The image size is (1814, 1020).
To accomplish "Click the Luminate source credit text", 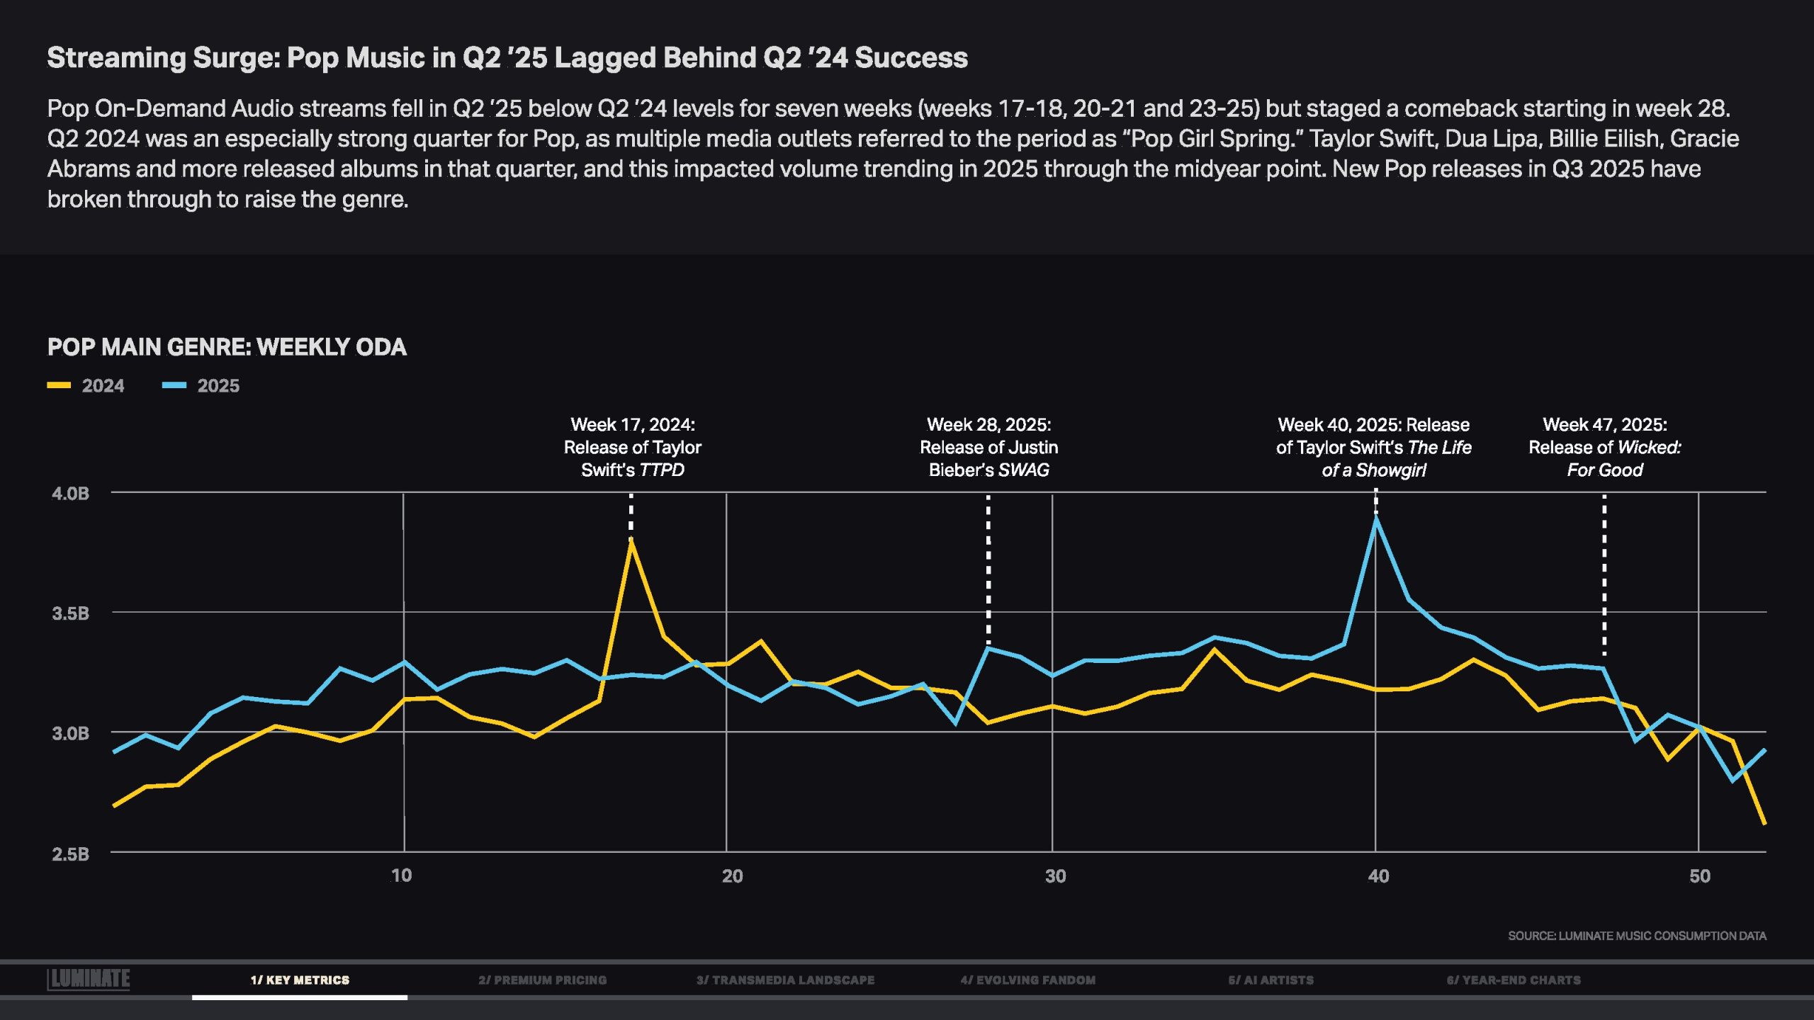I will [1637, 936].
